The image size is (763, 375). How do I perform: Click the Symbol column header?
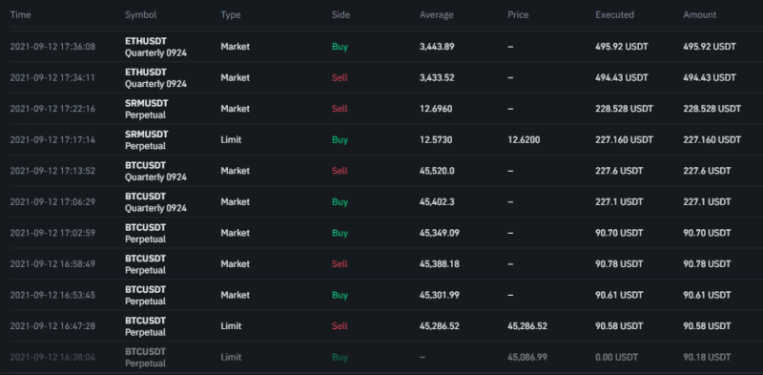pyautogui.click(x=140, y=14)
